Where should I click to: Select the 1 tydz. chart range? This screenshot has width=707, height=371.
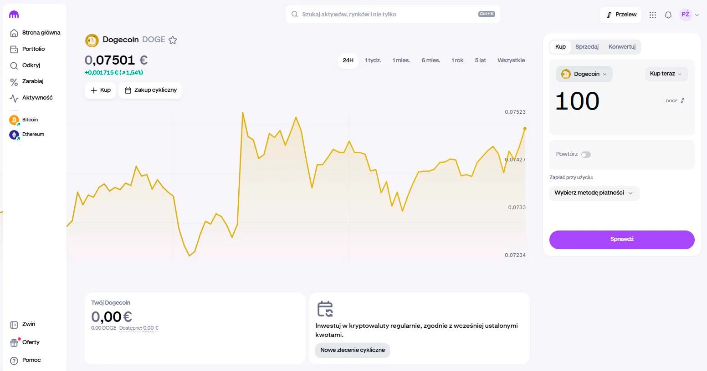click(373, 60)
